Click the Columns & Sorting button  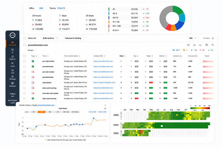[x=73, y=38]
